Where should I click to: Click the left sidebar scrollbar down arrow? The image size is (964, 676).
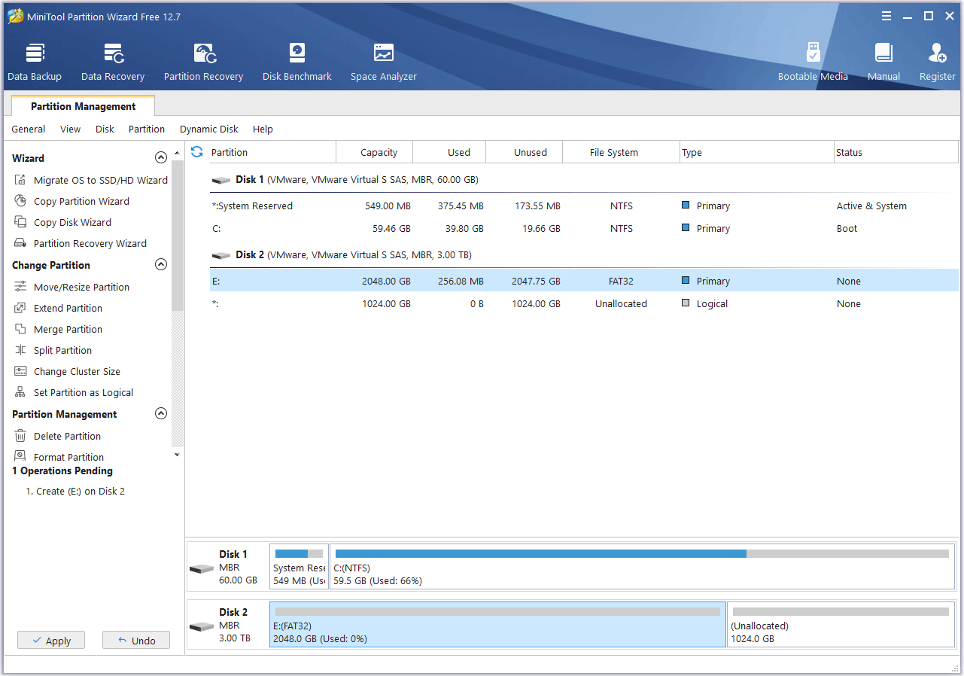tap(178, 455)
